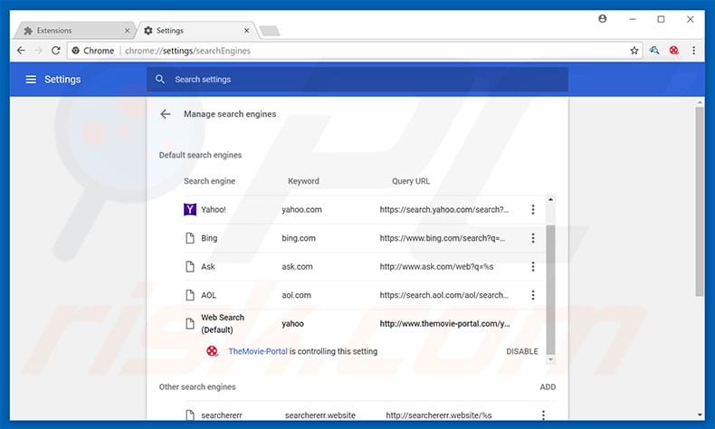
Task: Click the www.ask.com query URL
Action: point(436,267)
